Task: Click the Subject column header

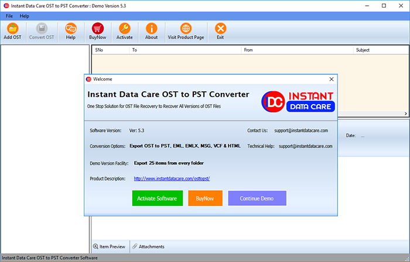Action: (381, 50)
